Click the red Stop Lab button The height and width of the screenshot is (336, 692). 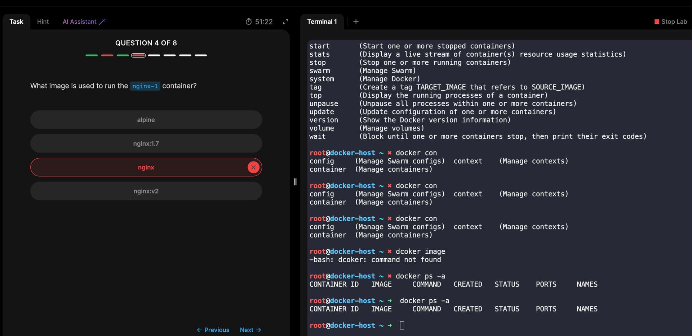(x=670, y=22)
